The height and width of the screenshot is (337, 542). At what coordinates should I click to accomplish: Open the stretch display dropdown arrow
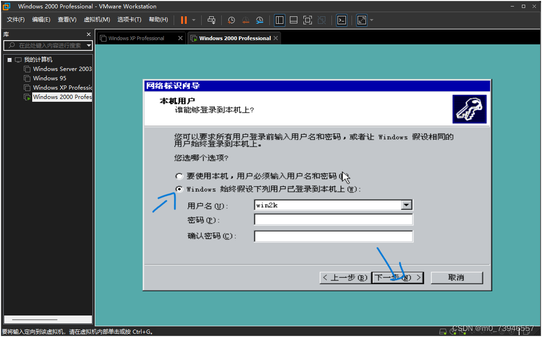pyautogui.click(x=372, y=20)
